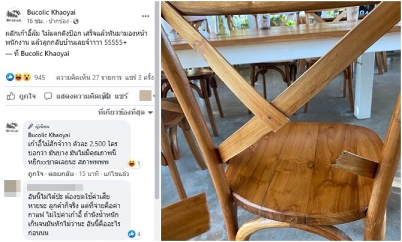Click ตอบกลับ under the author's comment
The width and height of the screenshot is (402, 242).
point(61,174)
